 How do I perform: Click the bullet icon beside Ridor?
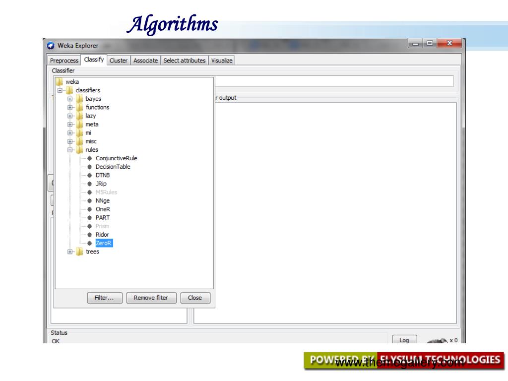pos(90,235)
